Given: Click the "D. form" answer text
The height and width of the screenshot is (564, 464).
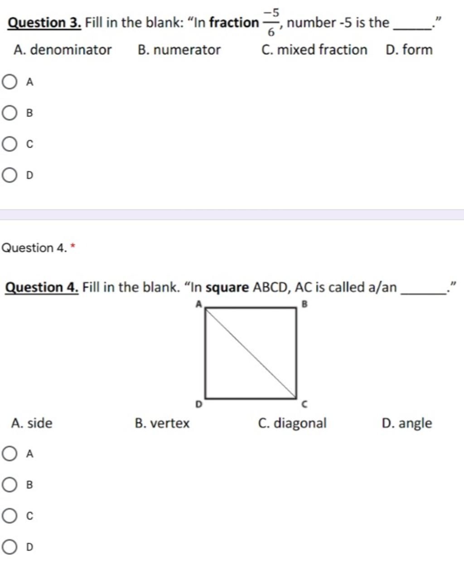Looking at the screenshot, I should pos(409,50).
